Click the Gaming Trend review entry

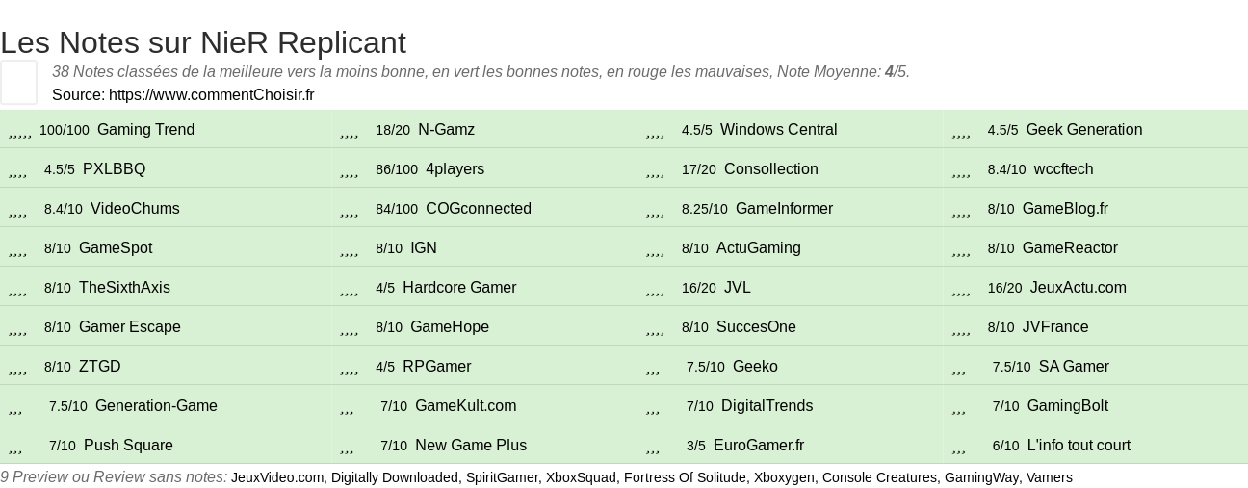pos(145,130)
